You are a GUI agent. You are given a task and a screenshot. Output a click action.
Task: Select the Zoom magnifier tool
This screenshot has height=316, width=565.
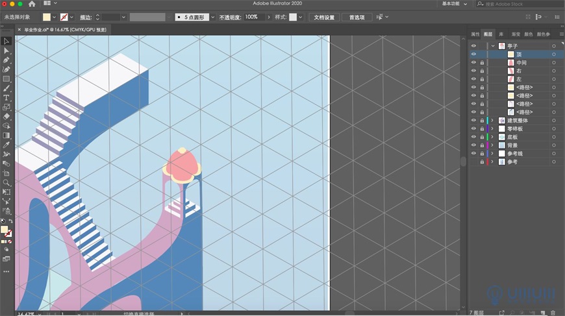pos(6,182)
